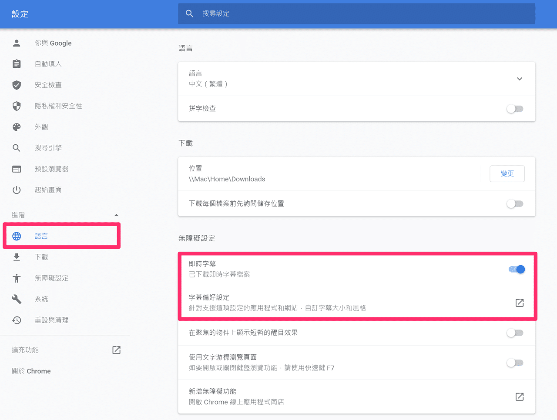Open 新增無障礙功能 external link icon
Image resolution: width=557 pixels, height=420 pixels.
(520, 397)
